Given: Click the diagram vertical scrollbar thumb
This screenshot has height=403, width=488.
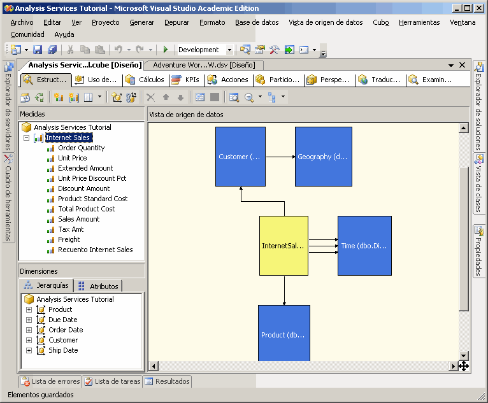Looking at the screenshot, I should point(464,239).
